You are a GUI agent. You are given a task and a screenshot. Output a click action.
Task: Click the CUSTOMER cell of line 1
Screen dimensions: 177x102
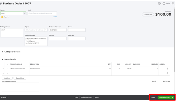click(141, 68)
